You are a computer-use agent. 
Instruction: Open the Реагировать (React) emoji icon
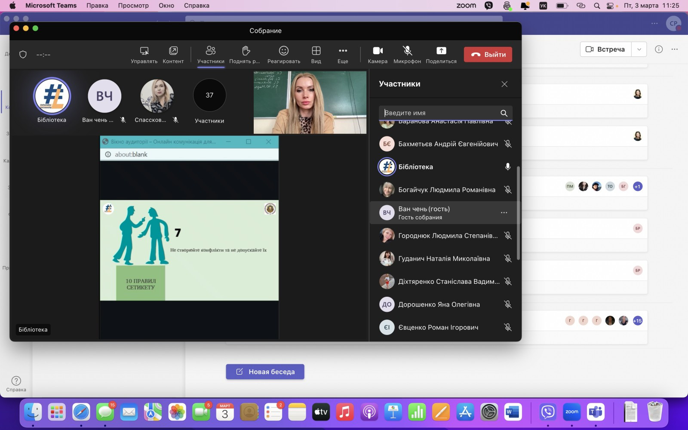[x=284, y=55]
